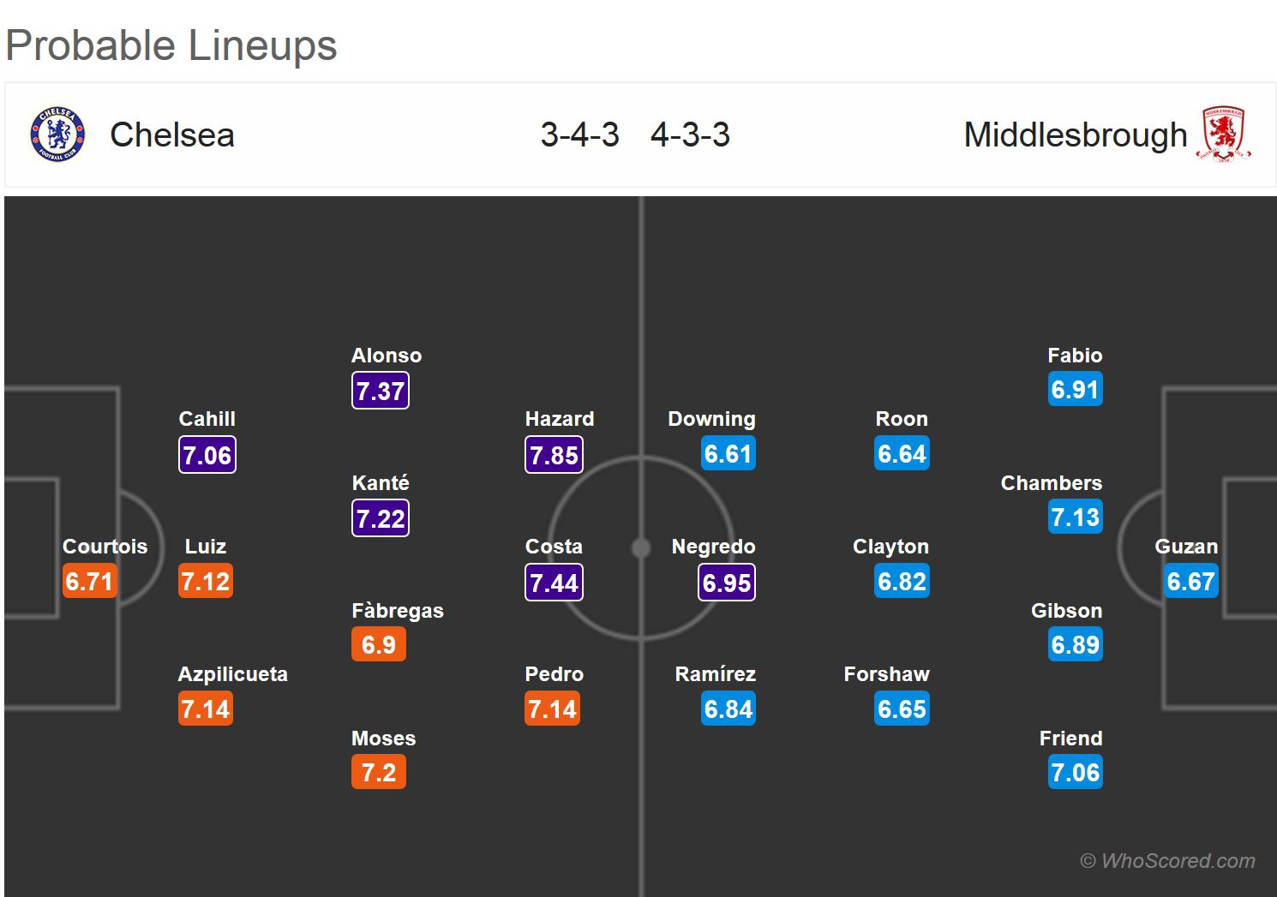Click the player name Azpilicueta
This screenshot has height=897, width=1277.
(232, 674)
